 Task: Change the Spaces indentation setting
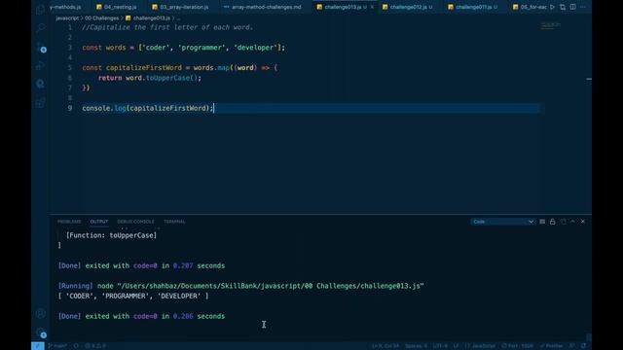[x=416, y=346]
